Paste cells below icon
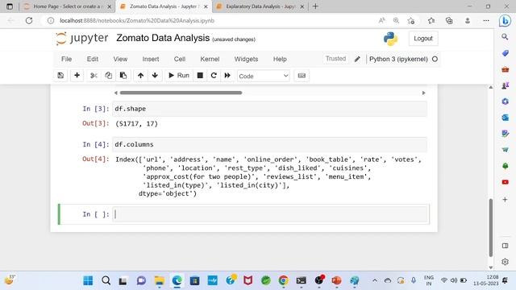The height and width of the screenshot is (290, 516). click(x=123, y=76)
